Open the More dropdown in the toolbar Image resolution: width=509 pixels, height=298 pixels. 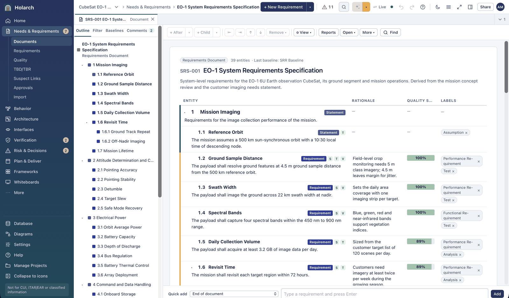[369, 32]
